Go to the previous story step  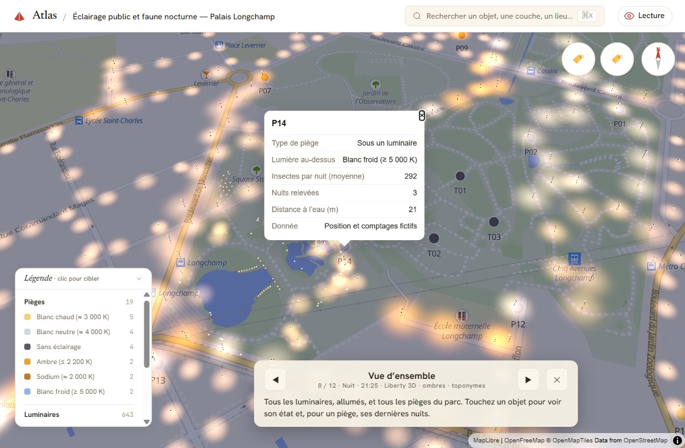[x=275, y=380]
